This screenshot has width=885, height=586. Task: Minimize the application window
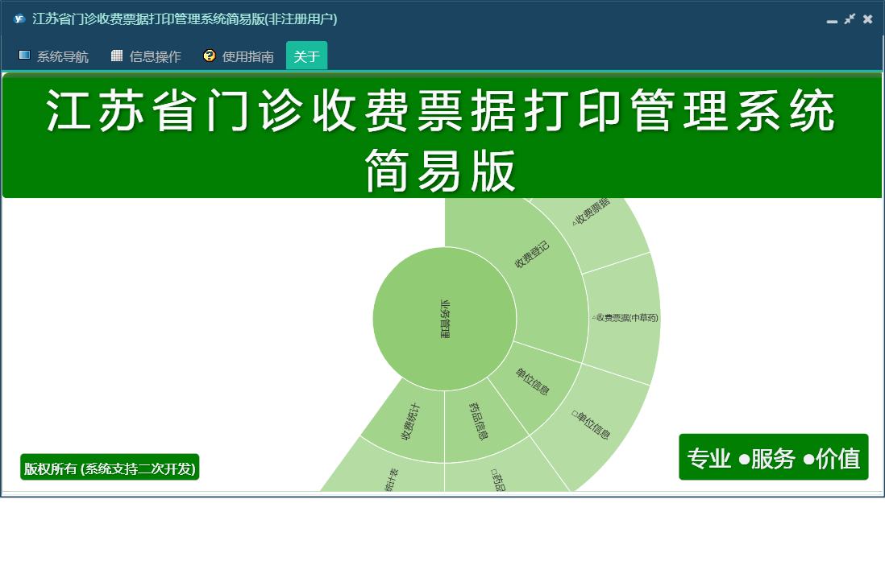[831, 20]
